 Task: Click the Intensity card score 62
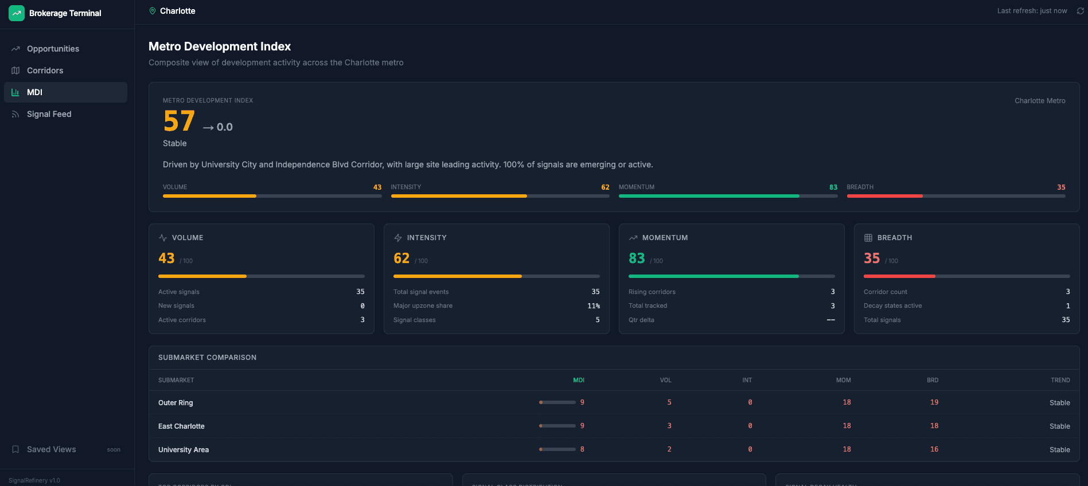(401, 258)
